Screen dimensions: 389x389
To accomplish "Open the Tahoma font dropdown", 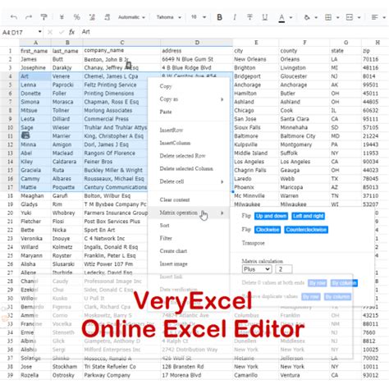I will point(169,17).
